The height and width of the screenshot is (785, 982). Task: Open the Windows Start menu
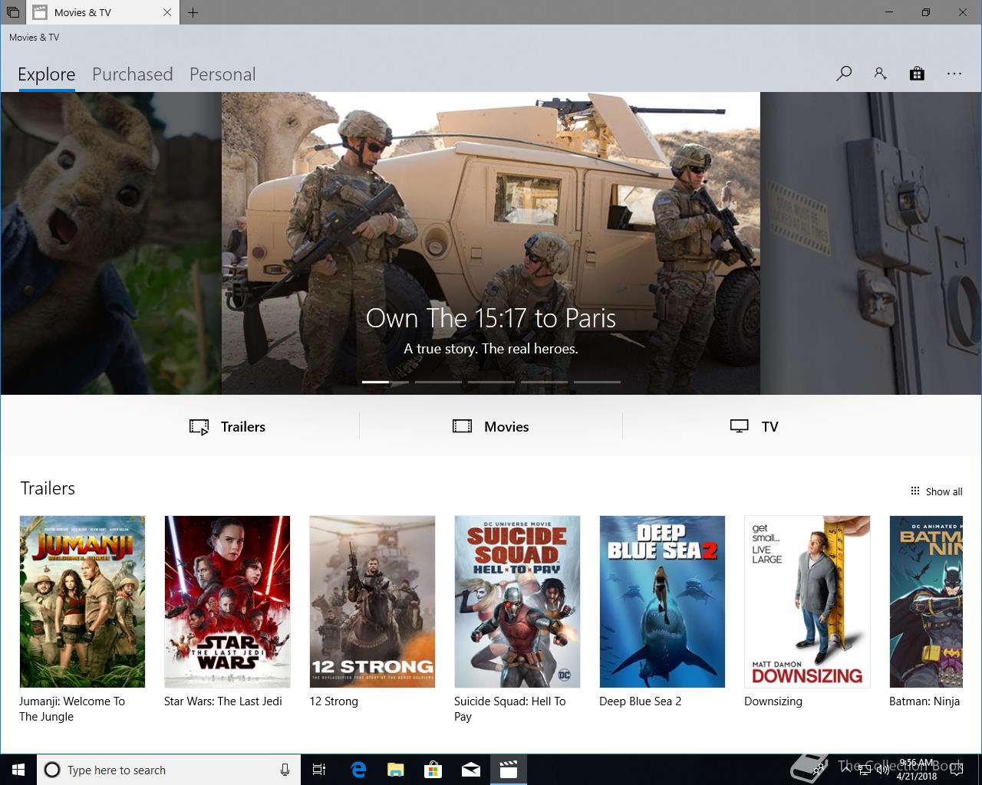point(18,770)
